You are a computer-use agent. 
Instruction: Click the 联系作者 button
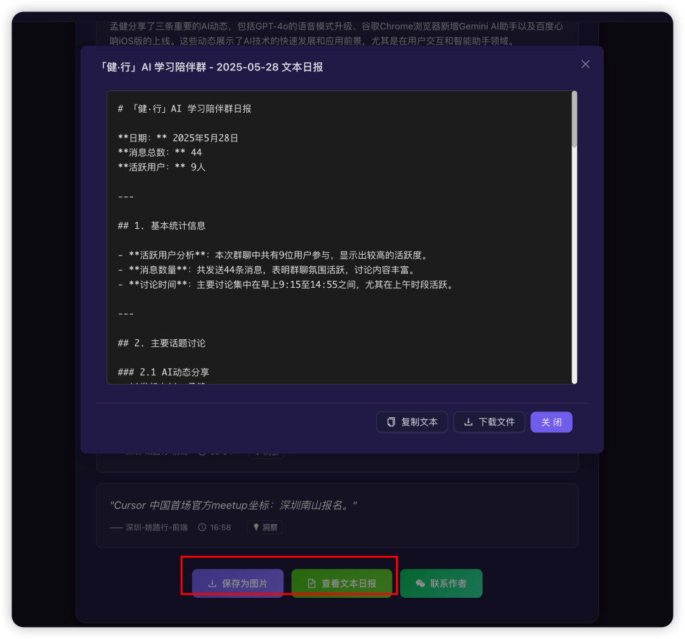coord(441,583)
